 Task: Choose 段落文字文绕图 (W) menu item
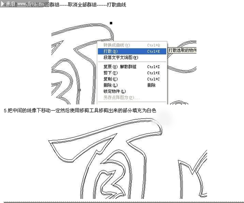click(x=132, y=57)
